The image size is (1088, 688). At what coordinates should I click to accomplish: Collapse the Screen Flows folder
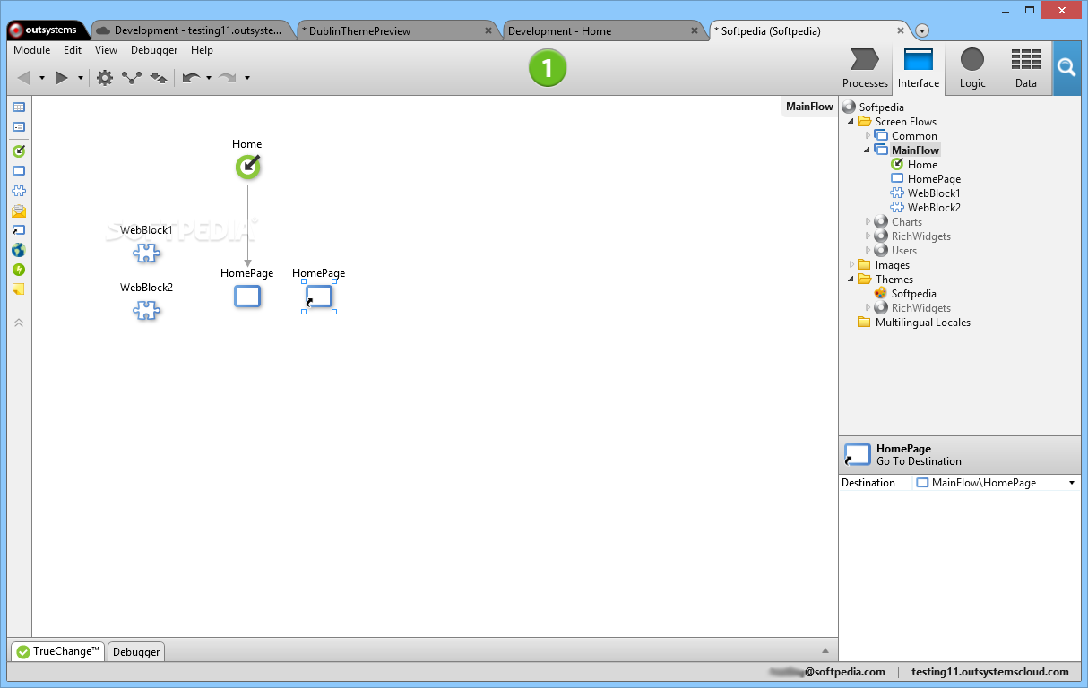point(851,122)
